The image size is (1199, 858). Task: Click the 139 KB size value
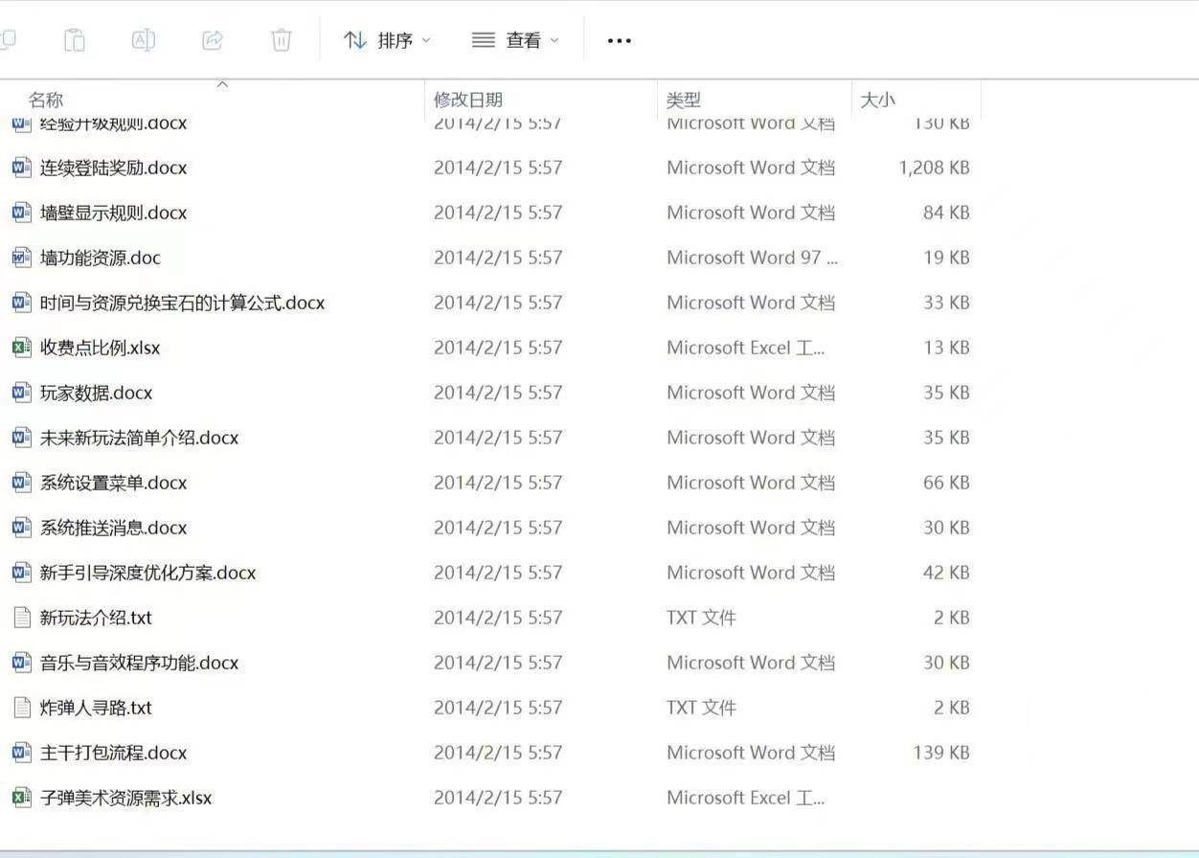click(x=941, y=753)
